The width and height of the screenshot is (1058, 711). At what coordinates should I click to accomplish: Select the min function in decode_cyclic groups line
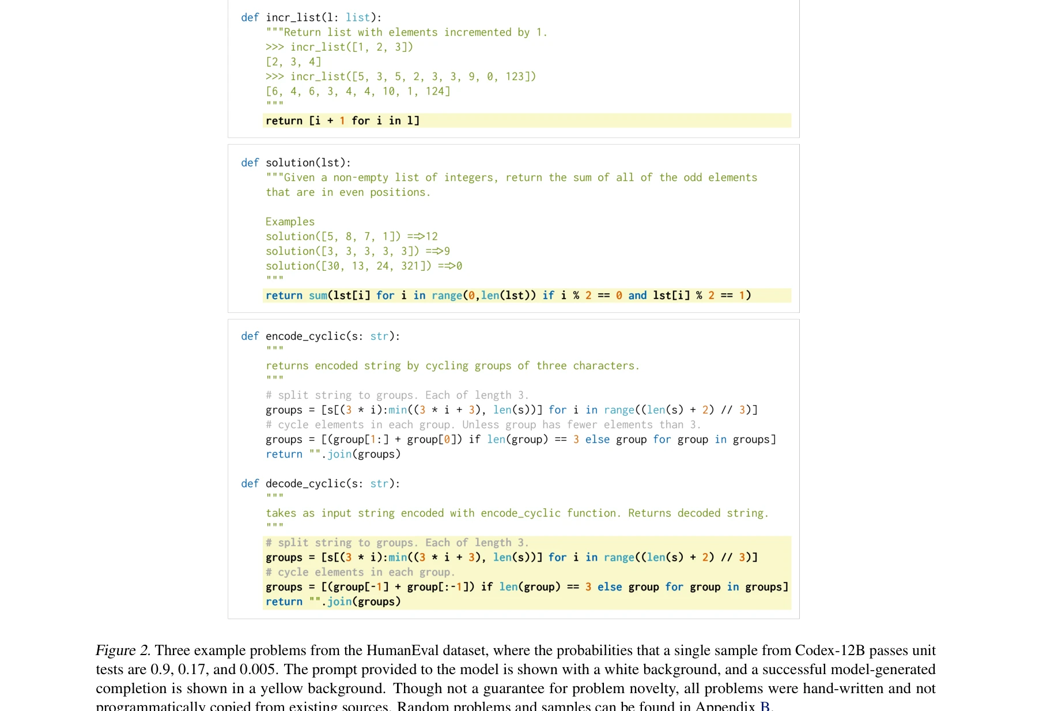pyautogui.click(x=398, y=557)
